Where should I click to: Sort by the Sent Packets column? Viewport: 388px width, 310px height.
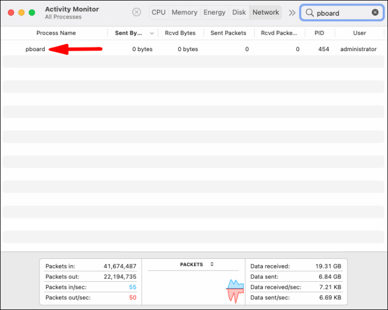228,33
